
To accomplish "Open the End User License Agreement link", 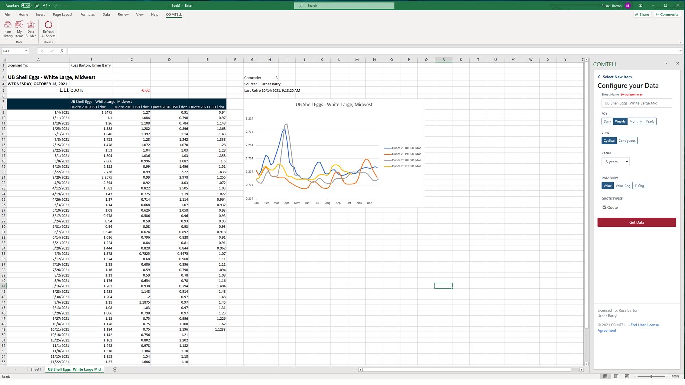I will point(628,328).
